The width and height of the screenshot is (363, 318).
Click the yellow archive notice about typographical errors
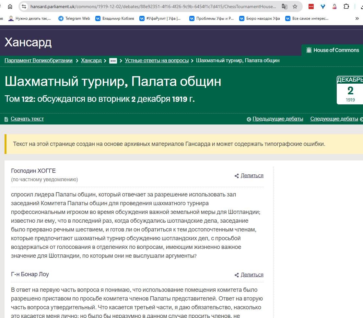(184, 144)
